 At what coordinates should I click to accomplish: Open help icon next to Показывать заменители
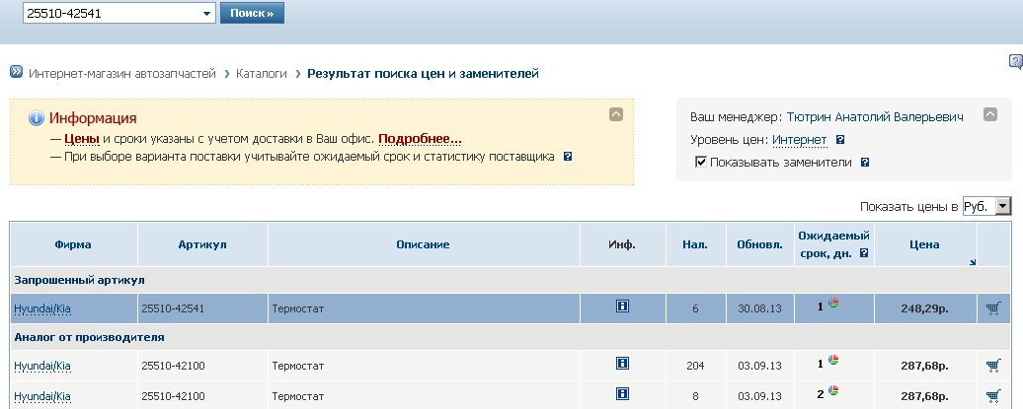point(865,163)
